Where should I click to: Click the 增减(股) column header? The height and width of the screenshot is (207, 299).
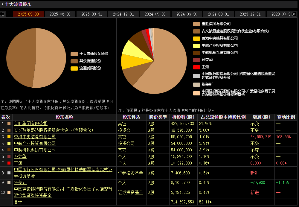(261, 117)
